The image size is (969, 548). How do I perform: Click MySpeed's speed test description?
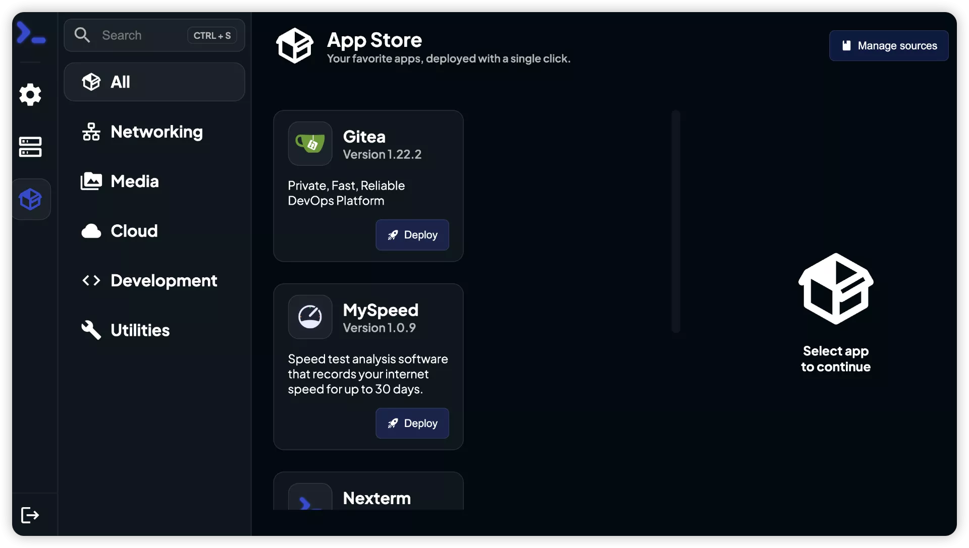(368, 374)
